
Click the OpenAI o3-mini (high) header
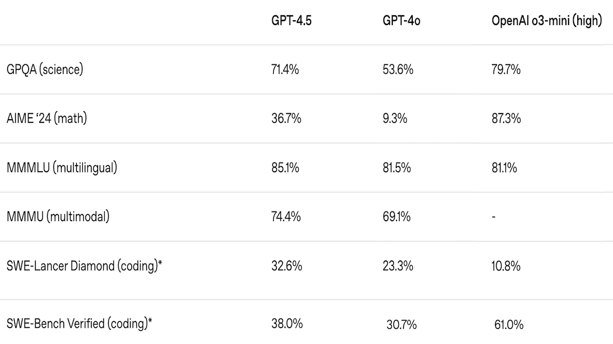click(546, 21)
